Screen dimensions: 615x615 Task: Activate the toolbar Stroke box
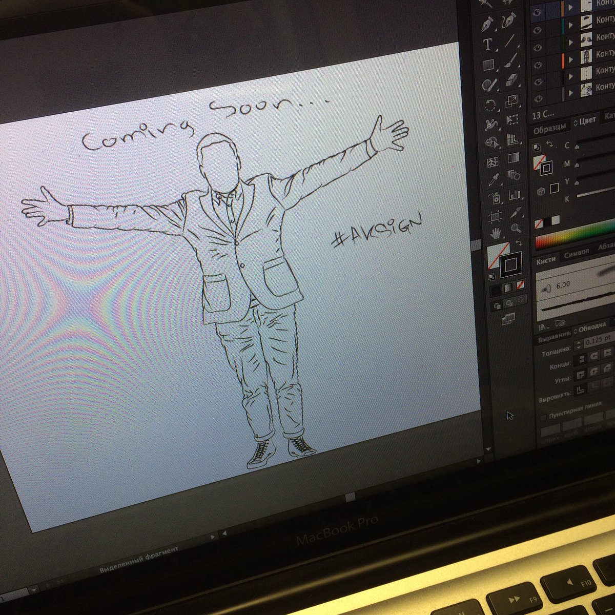[510, 264]
